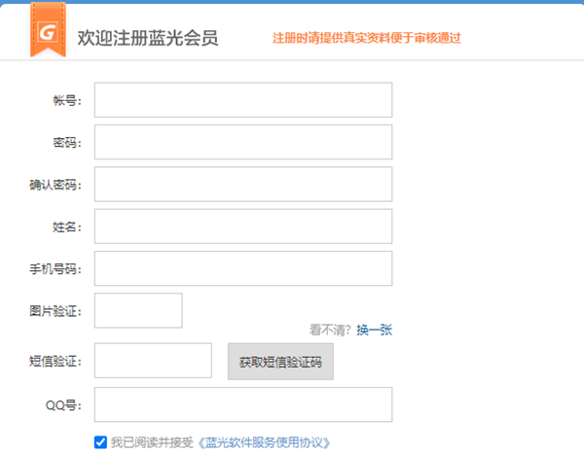
Task: Click the 欢迎注册蓝光会员 heading text
Action: (x=148, y=38)
